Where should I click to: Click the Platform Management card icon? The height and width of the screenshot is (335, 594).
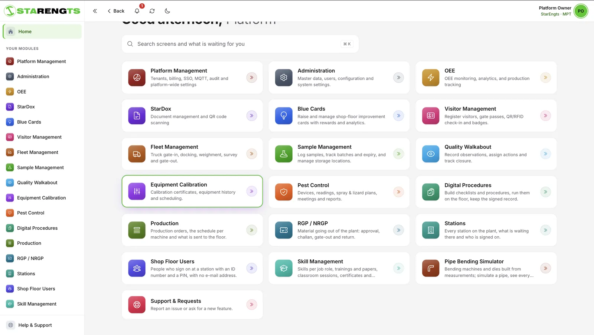pyautogui.click(x=137, y=78)
